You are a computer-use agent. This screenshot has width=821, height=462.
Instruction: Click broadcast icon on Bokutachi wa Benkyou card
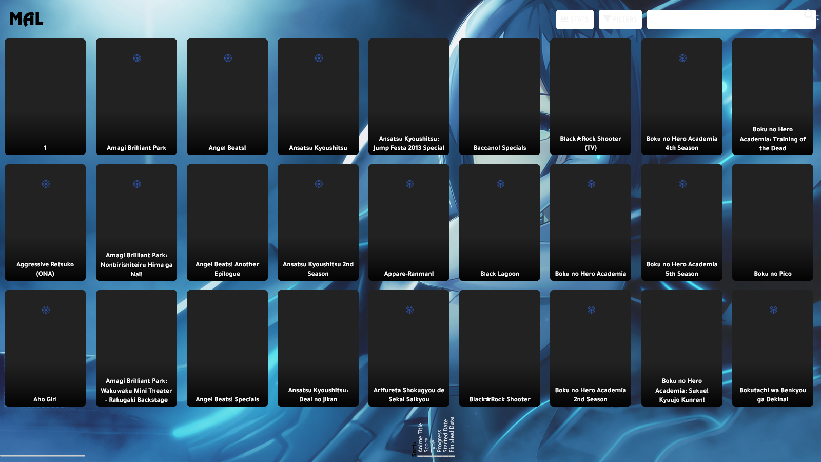point(773,310)
